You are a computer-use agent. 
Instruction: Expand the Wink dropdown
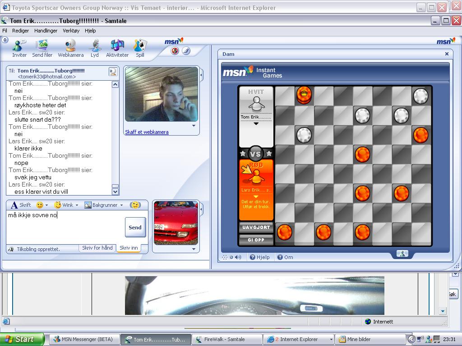pyautogui.click(x=77, y=205)
